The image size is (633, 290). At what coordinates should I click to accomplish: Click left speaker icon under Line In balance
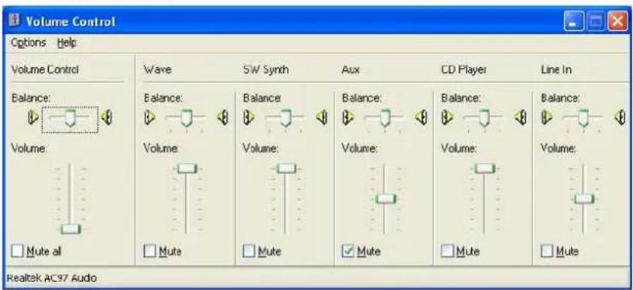(x=546, y=117)
